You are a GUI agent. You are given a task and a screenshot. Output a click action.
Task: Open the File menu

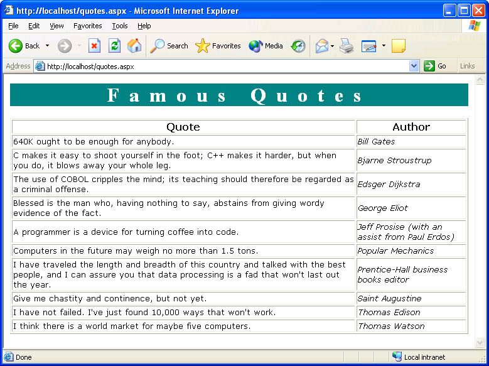[x=13, y=26]
